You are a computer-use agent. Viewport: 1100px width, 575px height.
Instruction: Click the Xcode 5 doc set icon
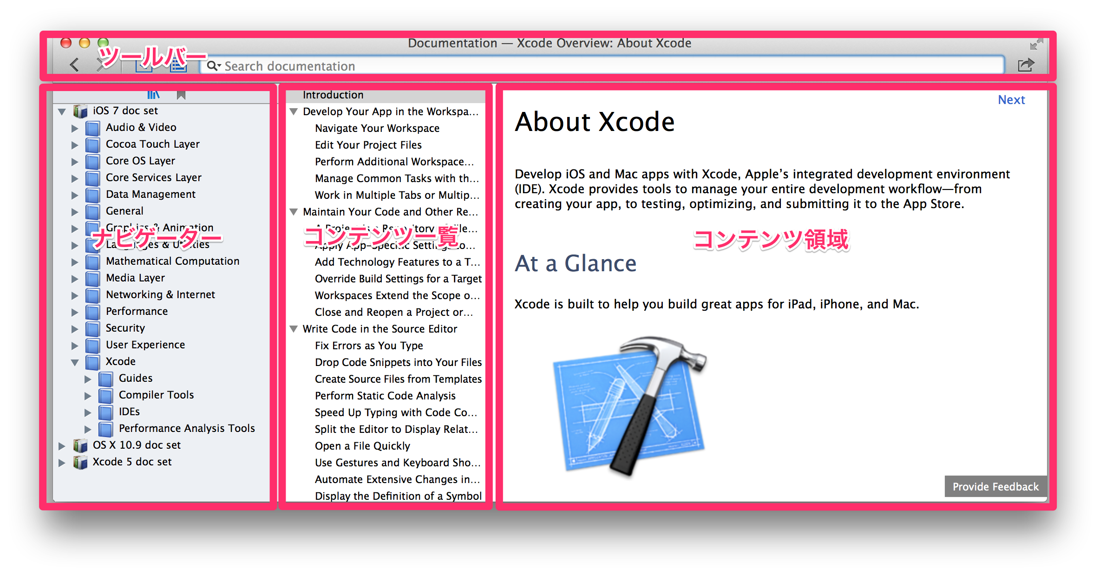pos(80,462)
